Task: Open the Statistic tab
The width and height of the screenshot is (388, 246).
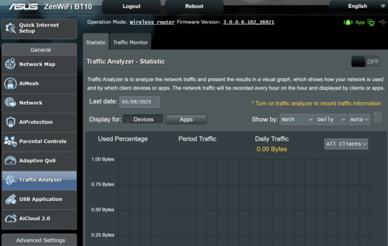Action: (96, 42)
